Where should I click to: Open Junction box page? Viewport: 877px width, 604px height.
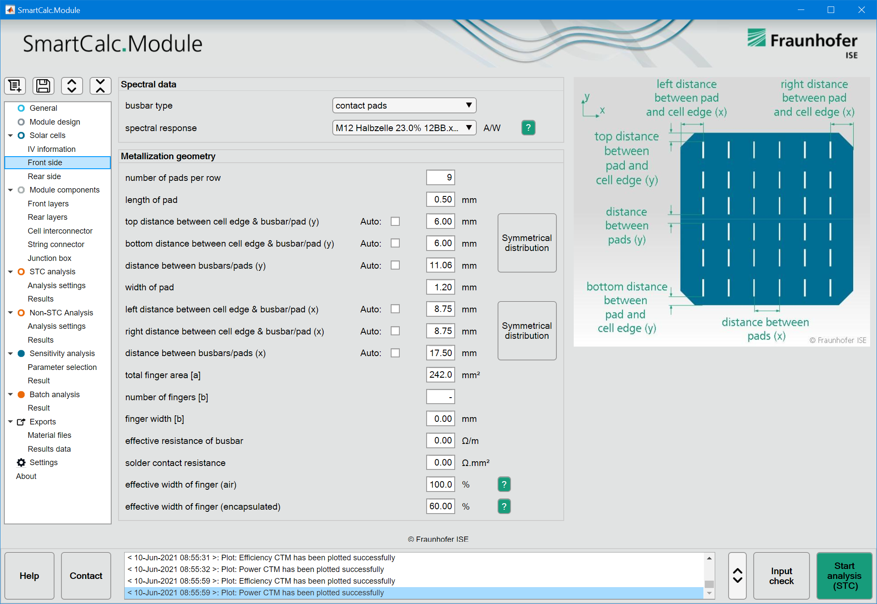click(x=49, y=258)
